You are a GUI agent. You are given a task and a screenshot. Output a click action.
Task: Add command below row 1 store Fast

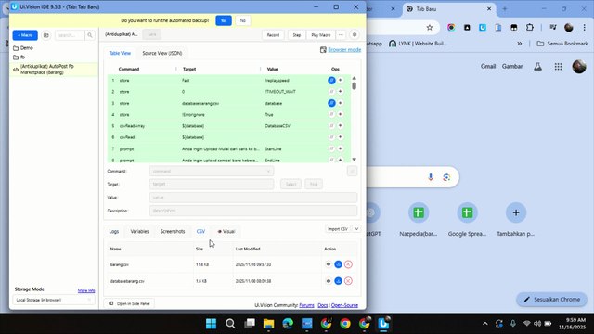click(x=341, y=81)
